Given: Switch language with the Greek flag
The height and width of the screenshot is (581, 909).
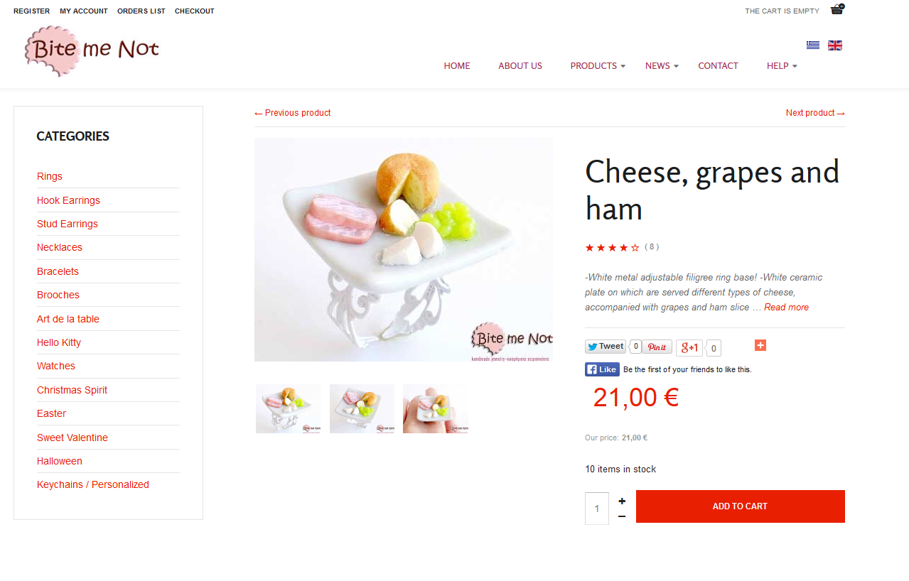Looking at the screenshot, I should (813, 45).
